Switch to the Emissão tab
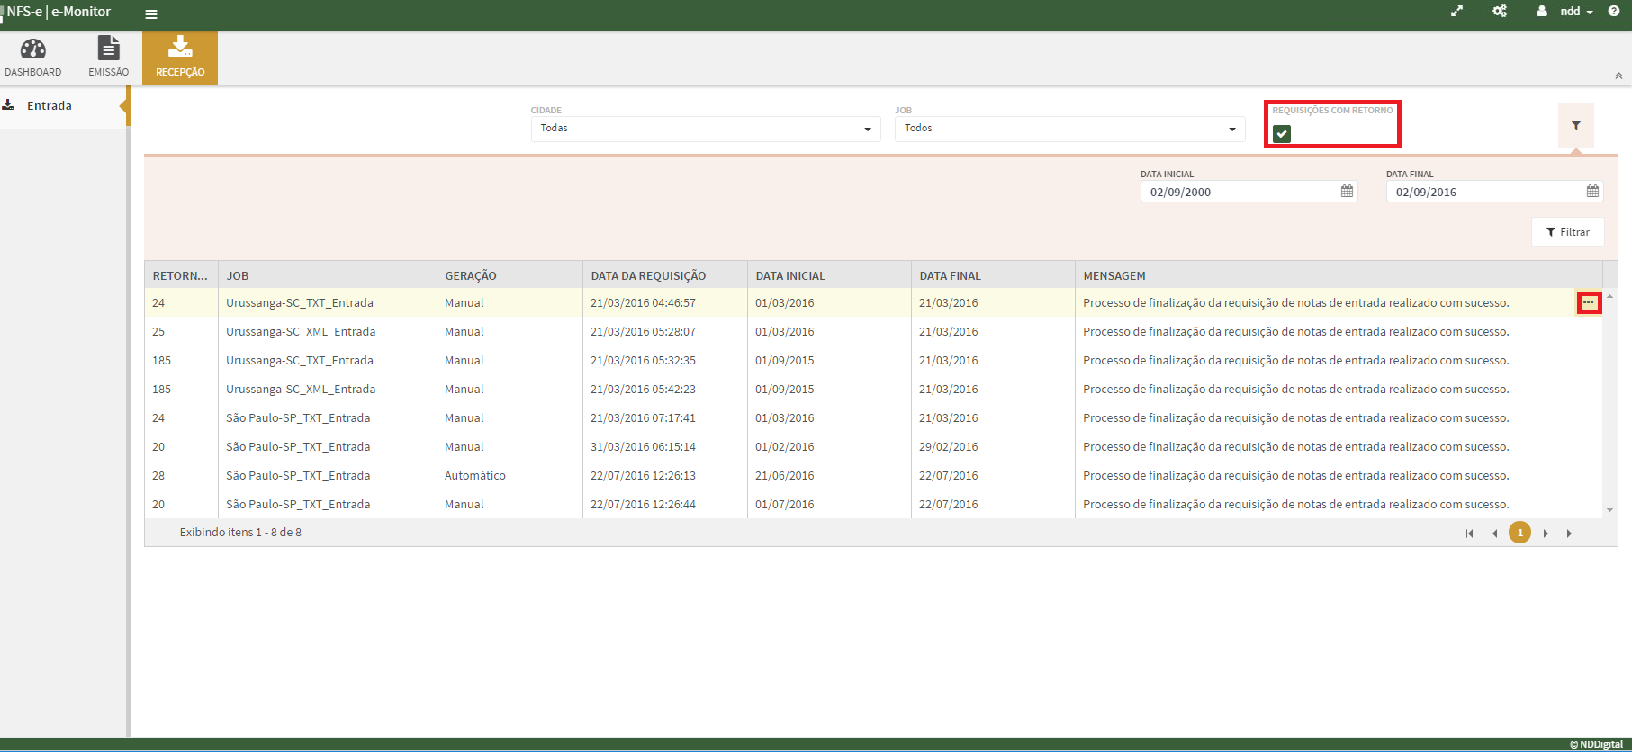1632x754 pixels. [108, 58]
